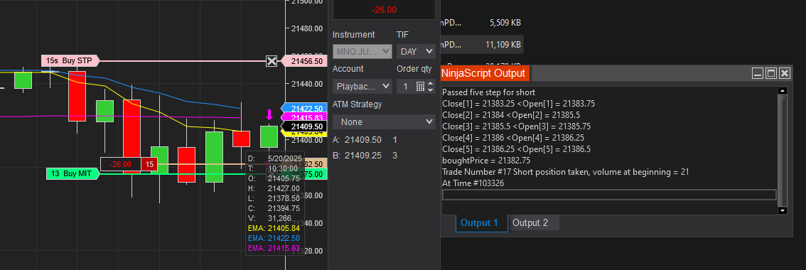Viewport: 806px width, 270px height.
Task: Maximize the NinjaScript Output window
Action: pos(771,74)
